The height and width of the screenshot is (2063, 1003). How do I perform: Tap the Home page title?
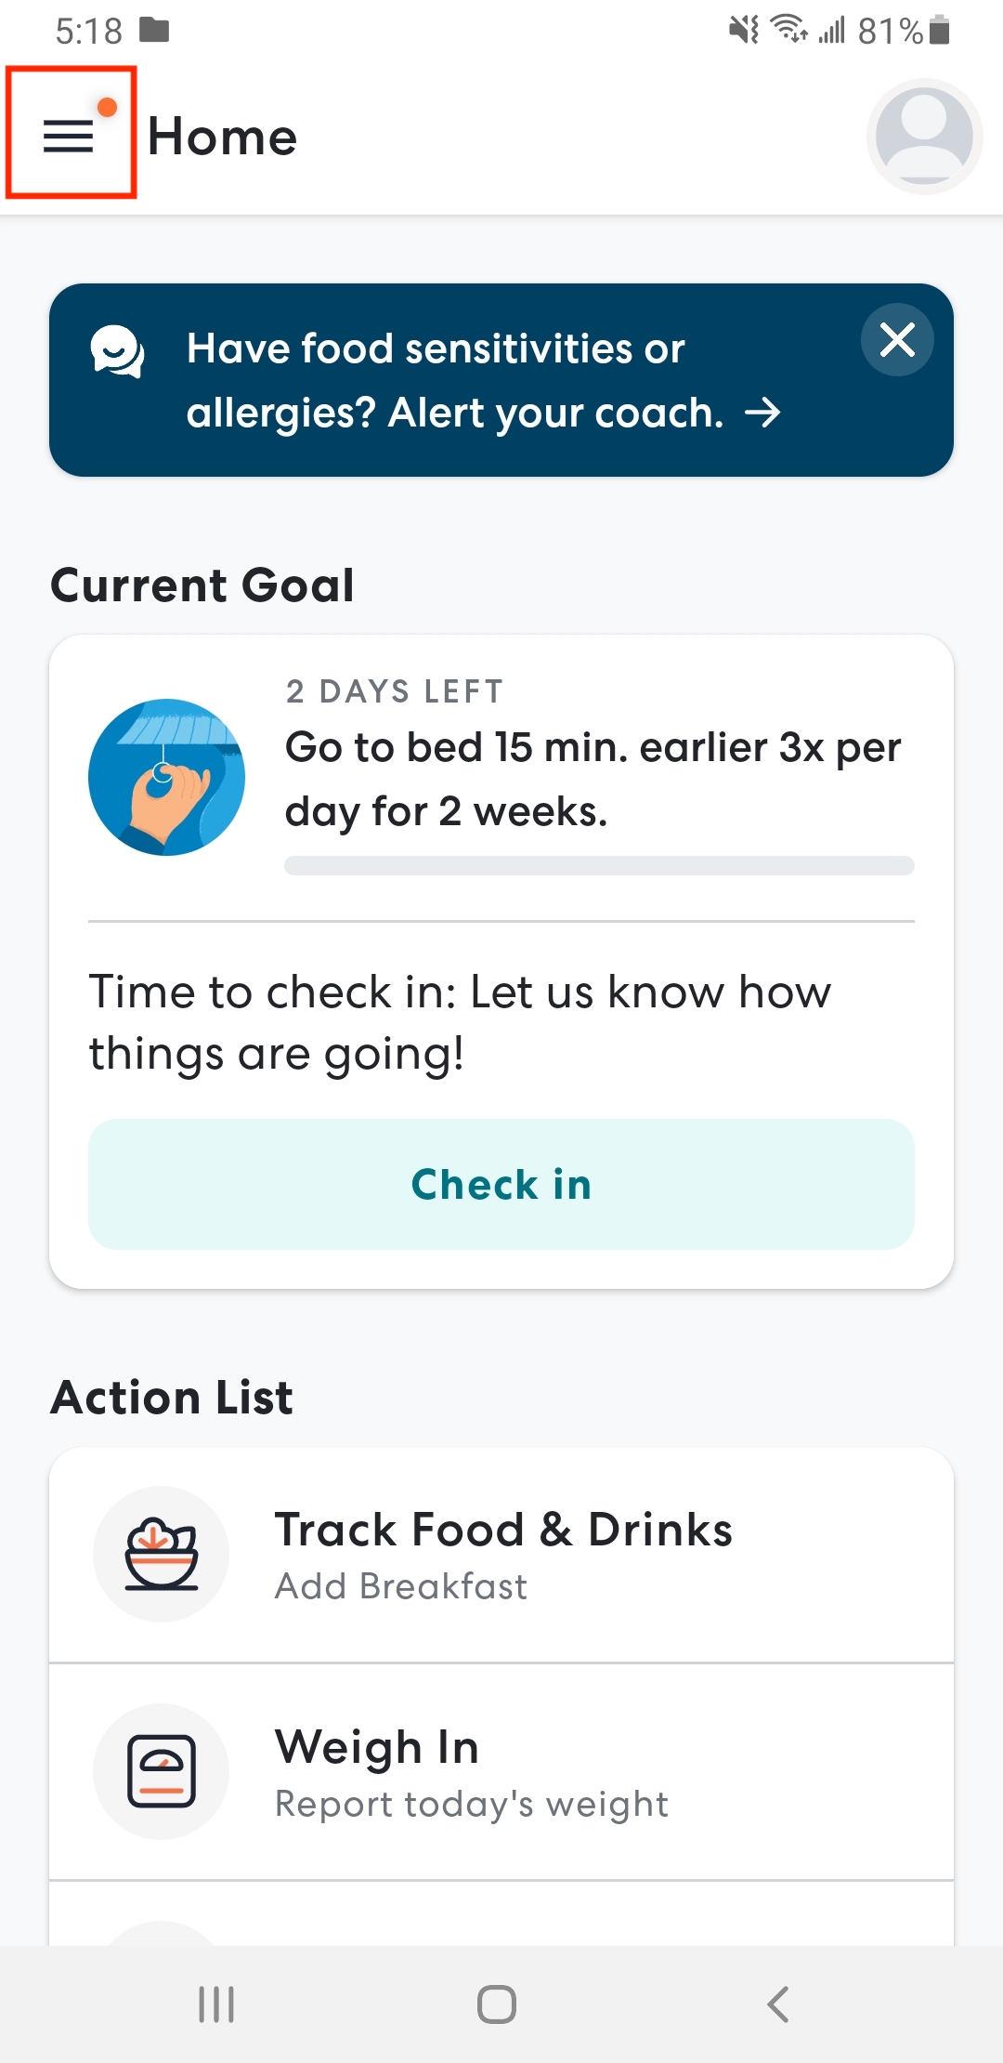223,137
